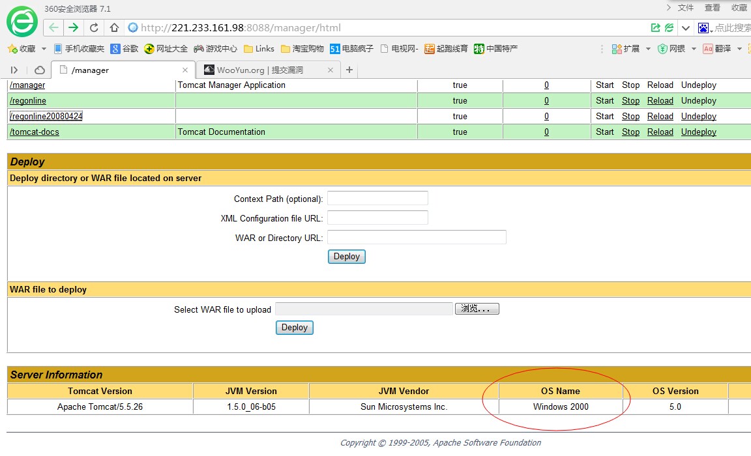Viewport: 751px width, 456px height.
Task: Expand the address bar dropdown chevron
Action: [685, 28]
